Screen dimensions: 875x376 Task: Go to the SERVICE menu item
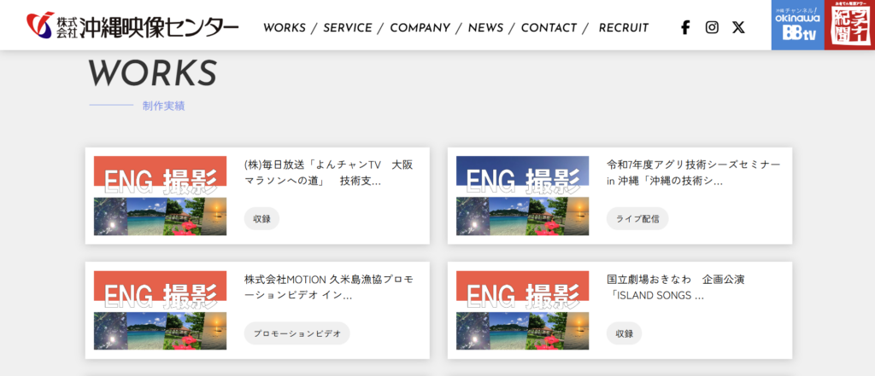tap(347, 27)
